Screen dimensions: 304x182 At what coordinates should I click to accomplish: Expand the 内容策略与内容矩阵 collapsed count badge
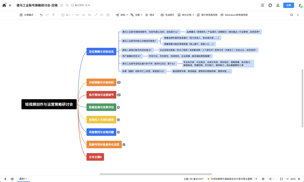(119, 82)
